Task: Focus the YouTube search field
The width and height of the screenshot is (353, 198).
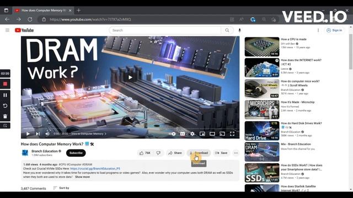Action: tap(165, 30)
